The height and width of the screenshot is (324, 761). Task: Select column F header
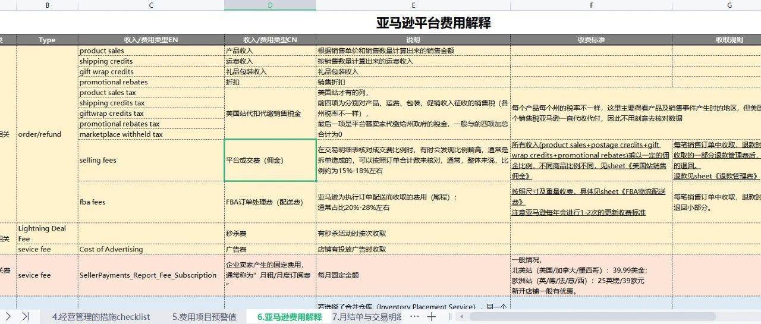(x=591, y=5)
